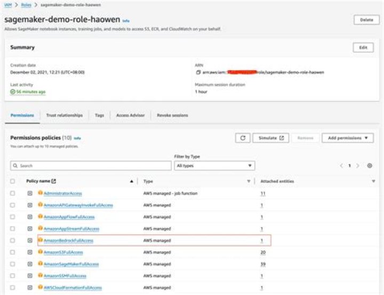Copy the ARN using the copy icon
The image size is (384, 295).
pos(198,72)
